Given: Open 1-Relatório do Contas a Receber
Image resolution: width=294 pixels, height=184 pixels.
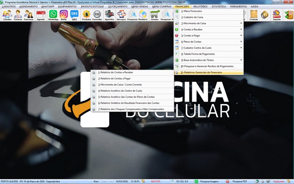Looking at the screenshot, I should 132,72.
